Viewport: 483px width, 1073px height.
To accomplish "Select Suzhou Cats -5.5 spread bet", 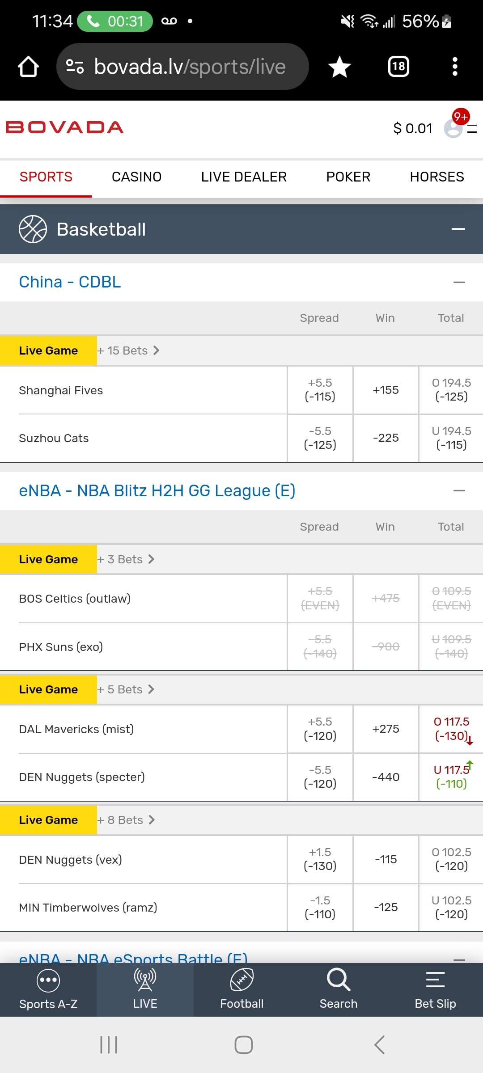I will point(320,438).
